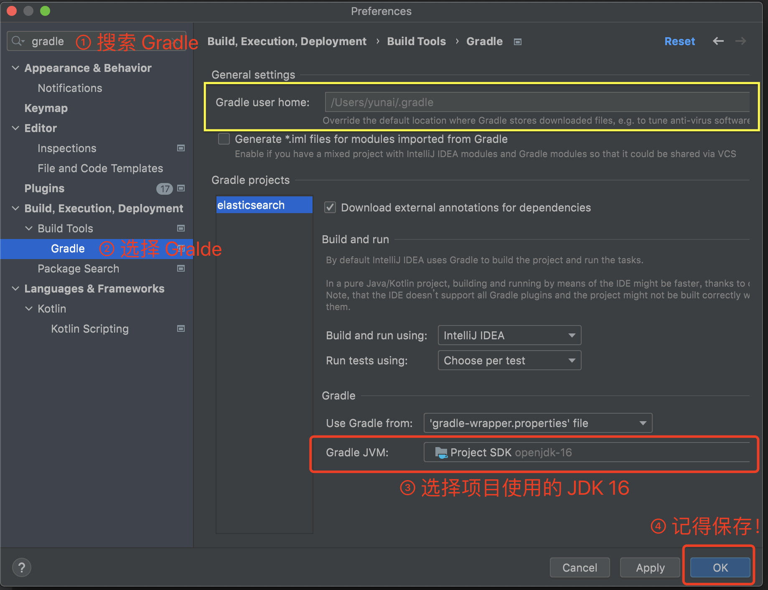Click the small page icon beside Package Search
Viewport: 768px width, 590px height.
click(x=181, y=268)
